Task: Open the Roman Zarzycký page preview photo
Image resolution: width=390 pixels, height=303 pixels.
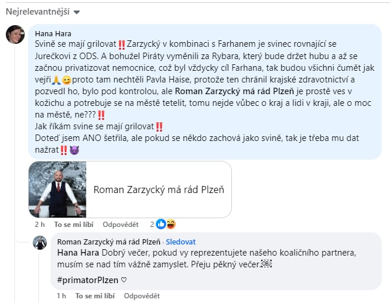Action: [x=57, y=190]
